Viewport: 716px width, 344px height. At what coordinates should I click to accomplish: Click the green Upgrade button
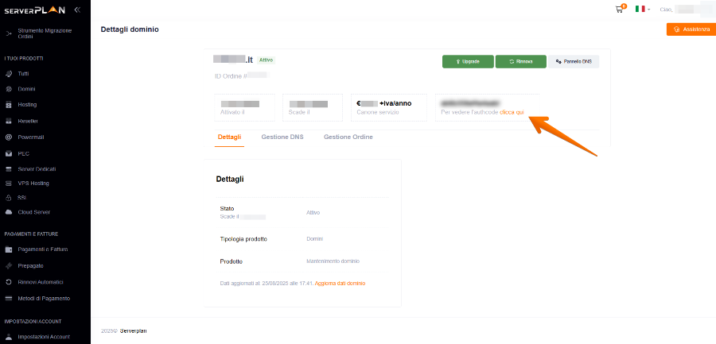pos(467,61)
